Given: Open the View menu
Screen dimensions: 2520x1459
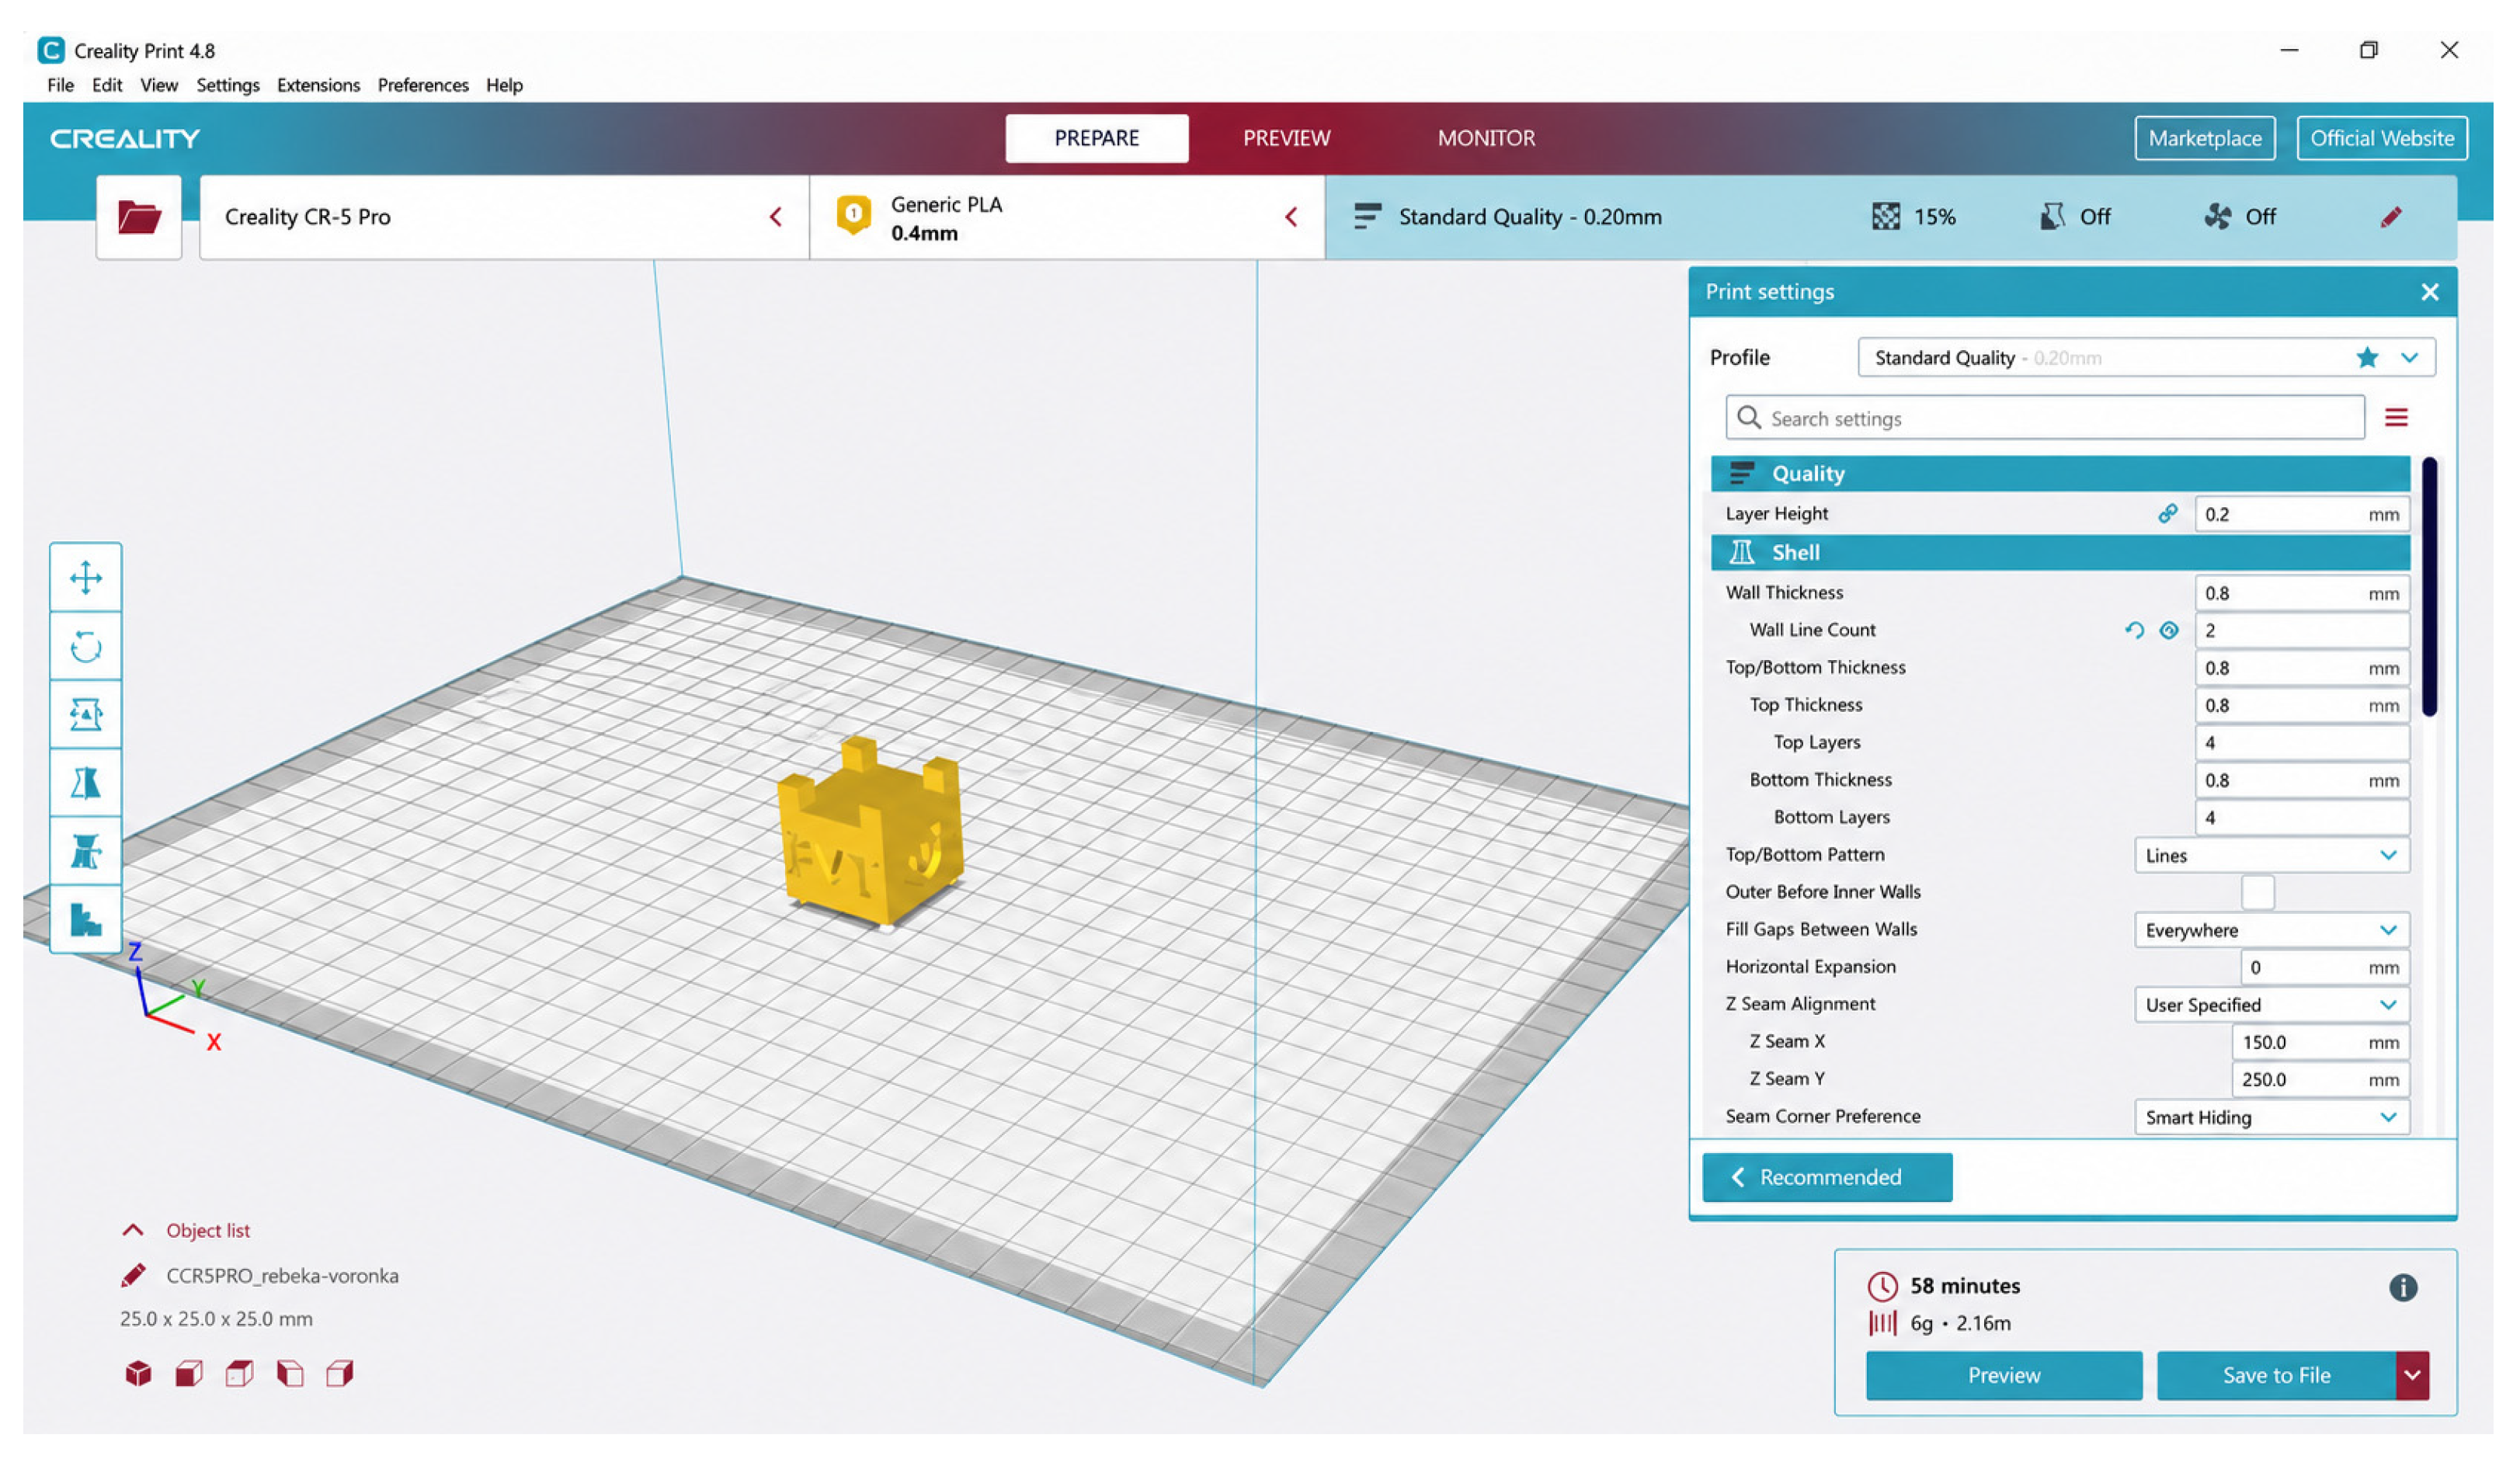Looking at the screenshot, I should [x=159, y=85].
